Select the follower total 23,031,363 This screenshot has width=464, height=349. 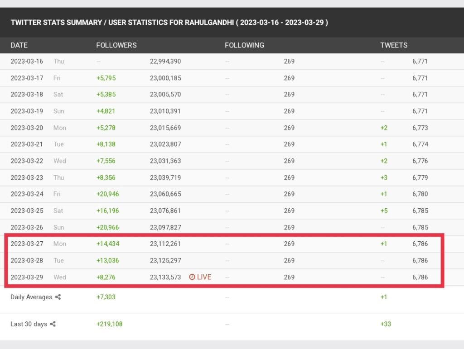click(165, 161)
